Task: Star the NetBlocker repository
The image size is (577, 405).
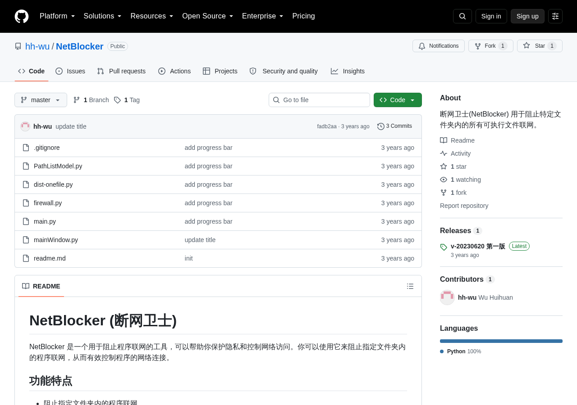Action: click(x=540, y=46)
